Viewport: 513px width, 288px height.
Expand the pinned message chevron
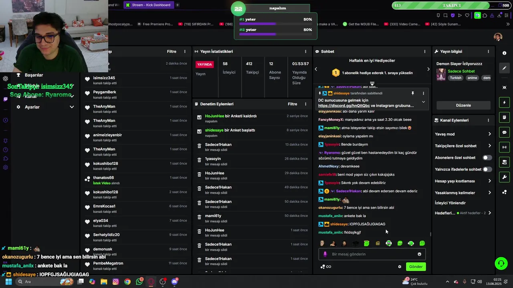pos(423,102)
